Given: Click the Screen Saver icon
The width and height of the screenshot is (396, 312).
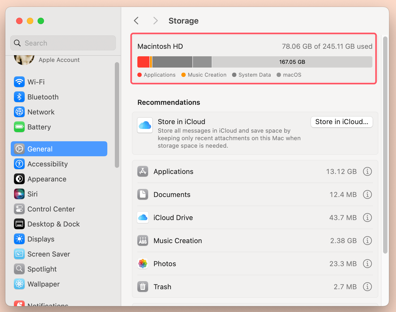Looking at the screenshot, I should 19,254.
